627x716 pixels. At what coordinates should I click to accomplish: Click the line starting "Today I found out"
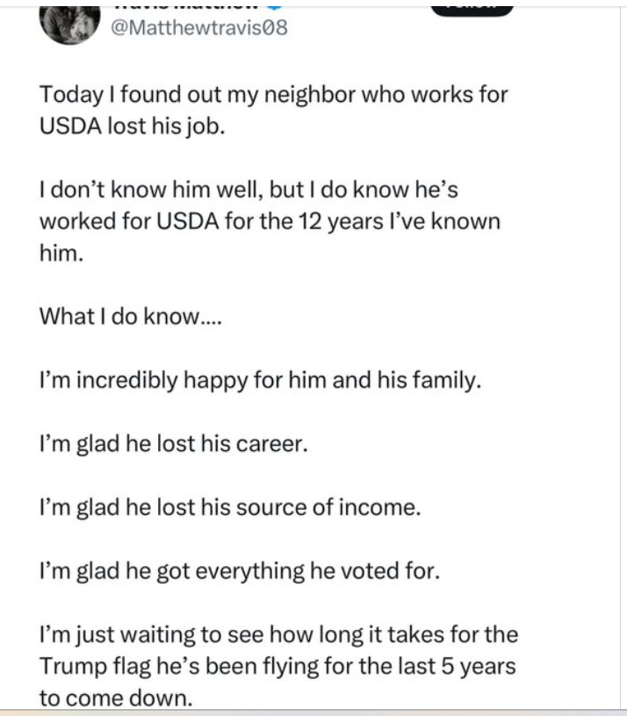click(273, 94)
